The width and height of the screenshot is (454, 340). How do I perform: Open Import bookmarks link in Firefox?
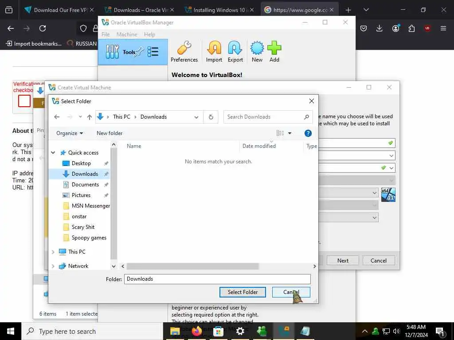[x=34, y=44]
